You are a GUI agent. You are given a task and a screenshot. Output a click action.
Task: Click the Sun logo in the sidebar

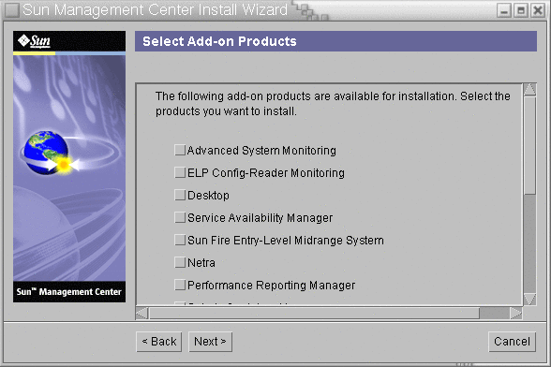point(35,41)
